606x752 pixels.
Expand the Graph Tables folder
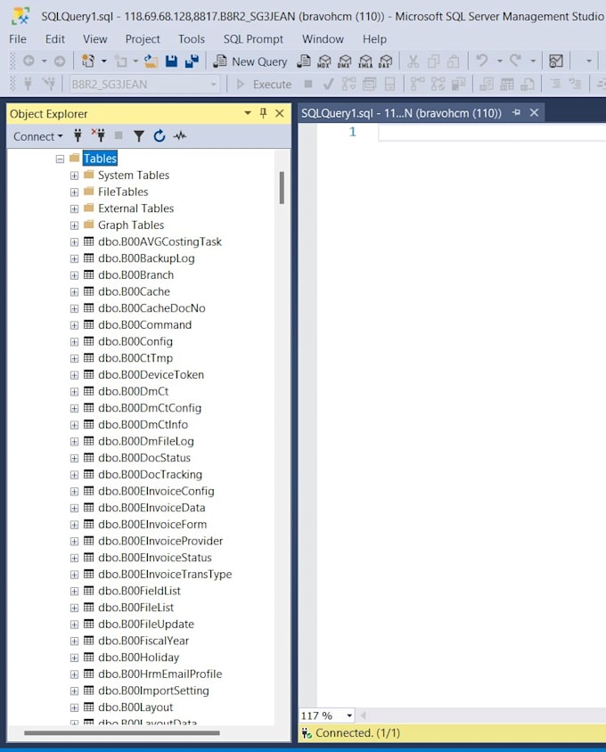tap(74, 225)
